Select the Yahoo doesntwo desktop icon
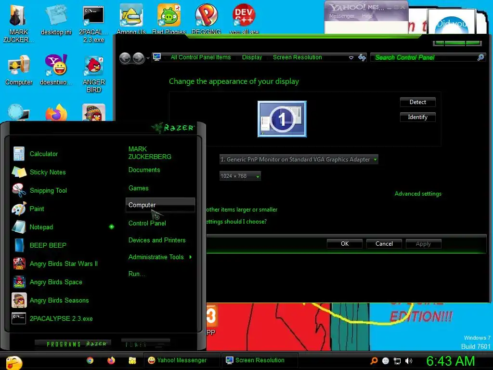The width and height of the screenshot is (493, 370). pyautogui.click(x=56, y=70)
